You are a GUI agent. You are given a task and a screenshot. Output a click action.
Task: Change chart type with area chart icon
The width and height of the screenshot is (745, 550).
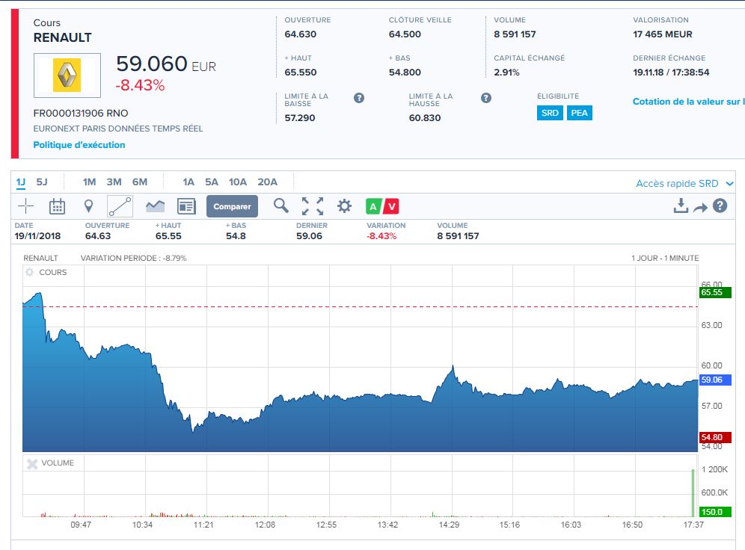click(x=155, y=206)
